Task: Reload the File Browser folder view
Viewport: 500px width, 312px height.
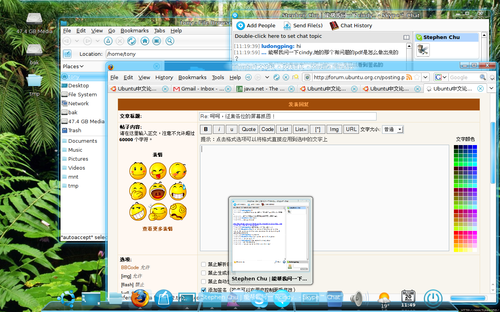Action: tap(132, 41)
